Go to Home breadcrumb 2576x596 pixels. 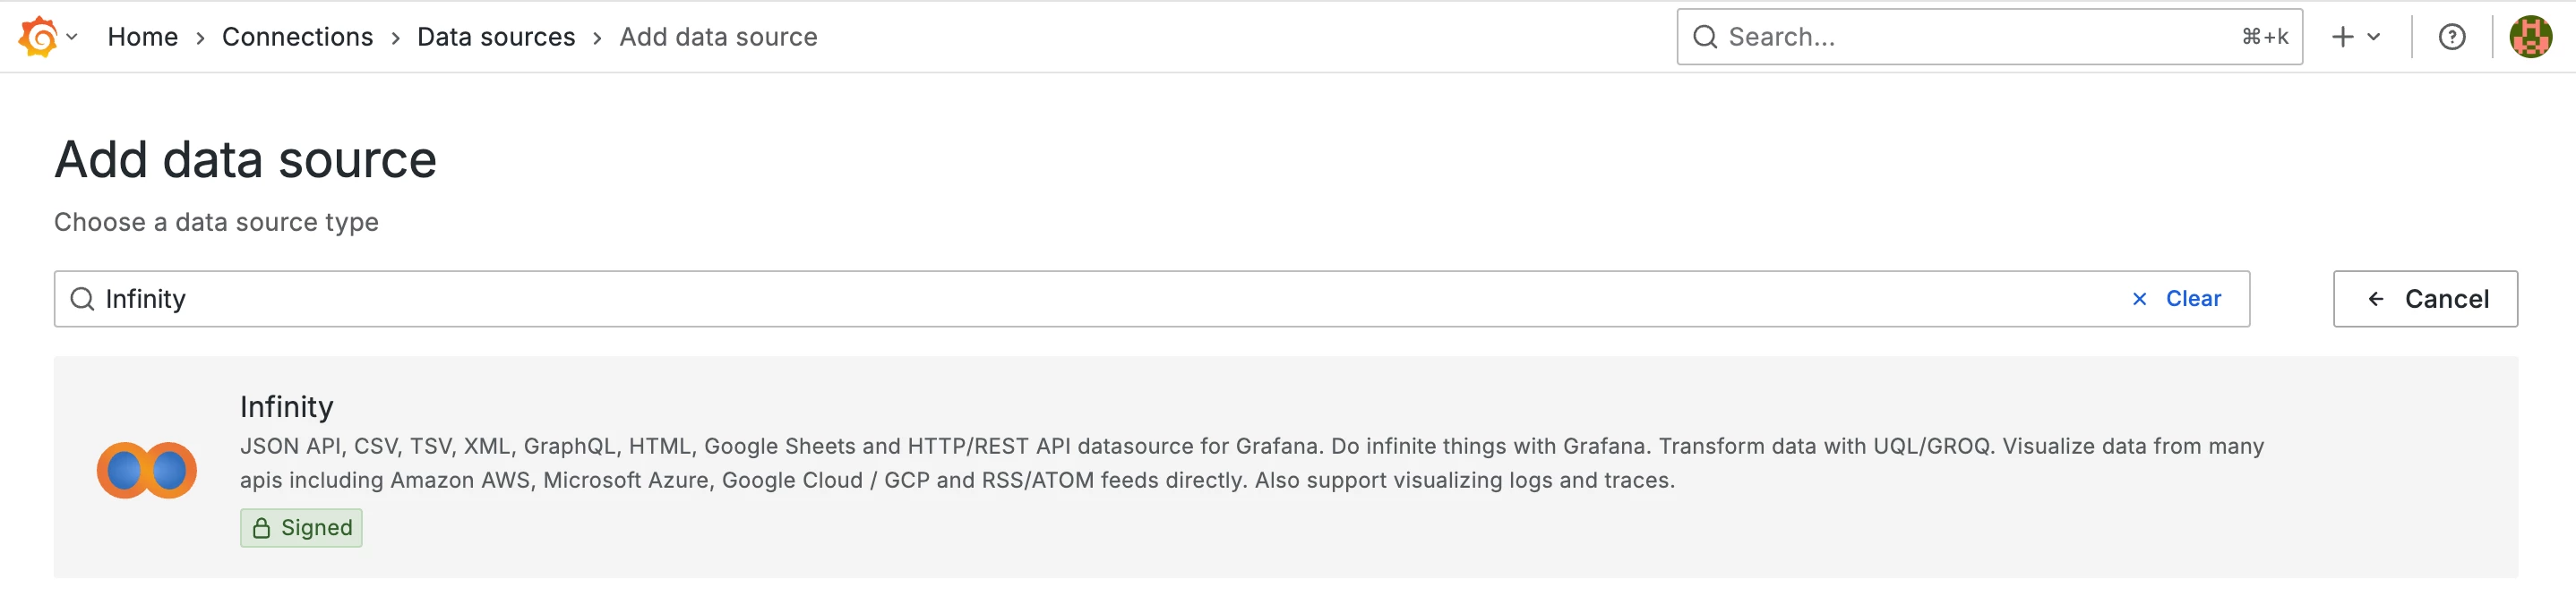pos(142,37)
